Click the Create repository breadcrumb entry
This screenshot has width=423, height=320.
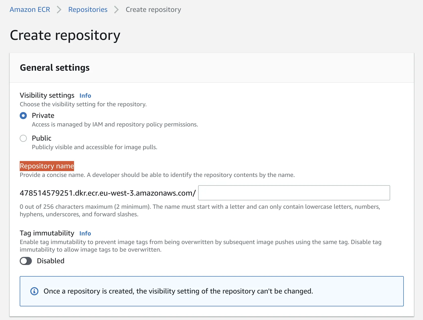[x=153, y=10]
